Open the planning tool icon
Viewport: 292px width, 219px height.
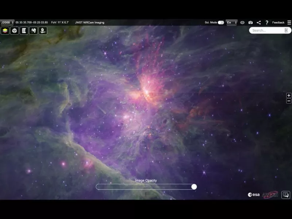tap(33, 31)
